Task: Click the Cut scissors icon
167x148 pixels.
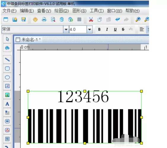Action: [91, 20]
